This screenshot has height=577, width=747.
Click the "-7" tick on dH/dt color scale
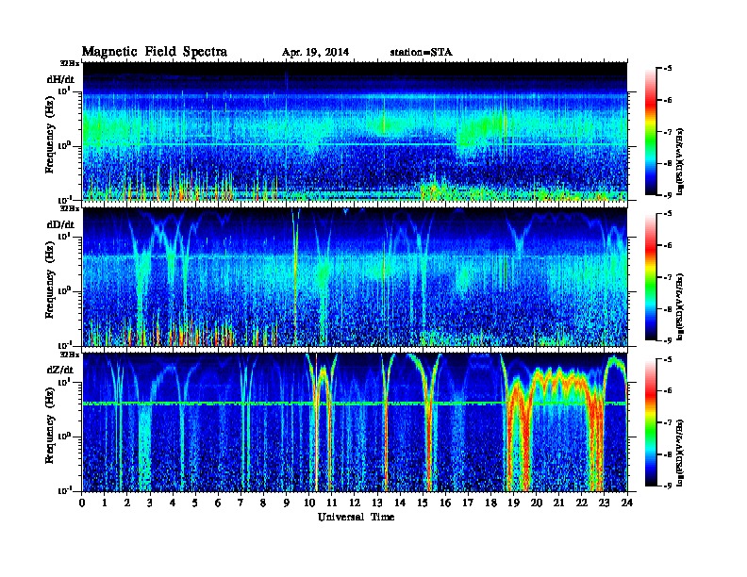(x=668, y=132)
